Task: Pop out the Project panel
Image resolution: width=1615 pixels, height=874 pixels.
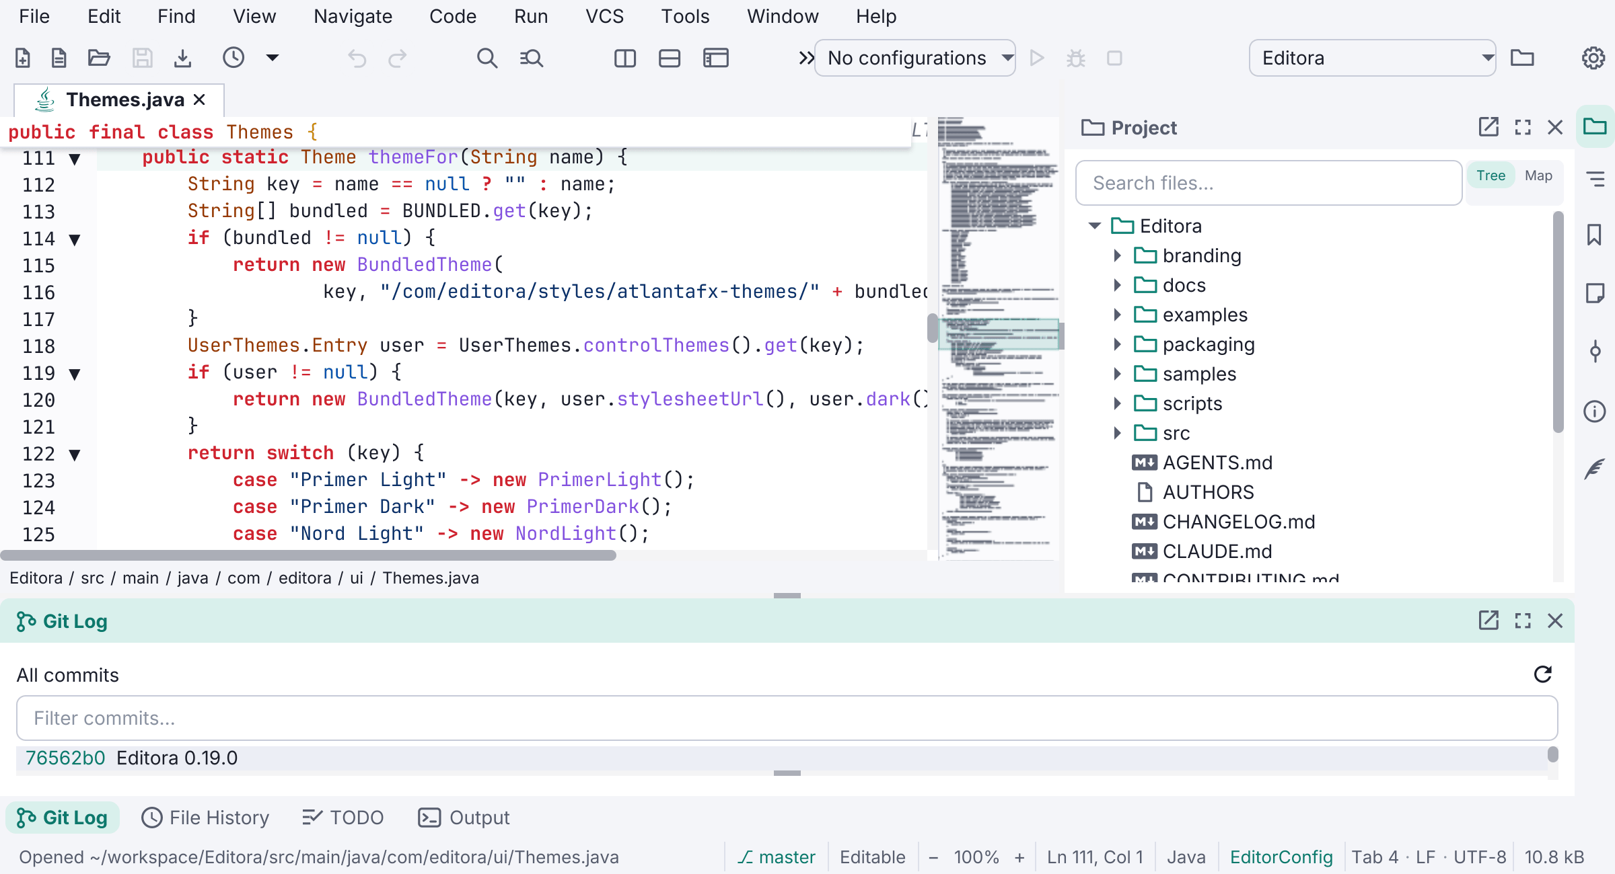Action: [x=1488, y=127]
